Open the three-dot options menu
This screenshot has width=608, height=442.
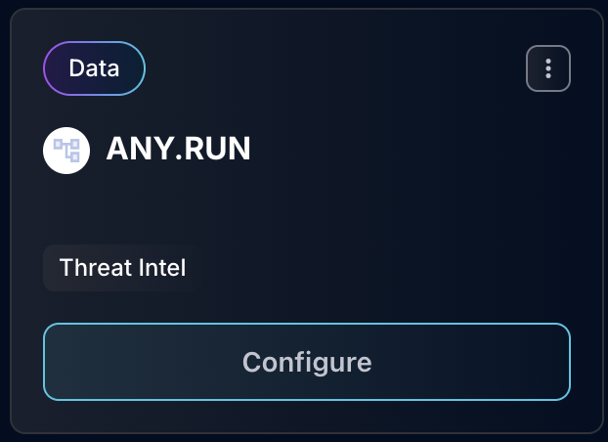pos(547,68)
